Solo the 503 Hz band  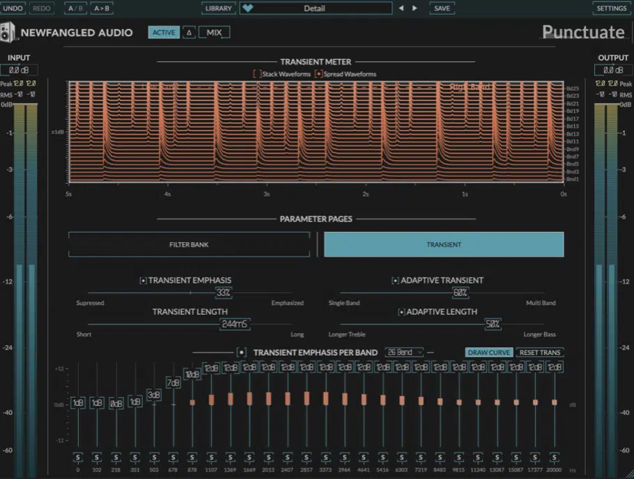click(154, 457)
